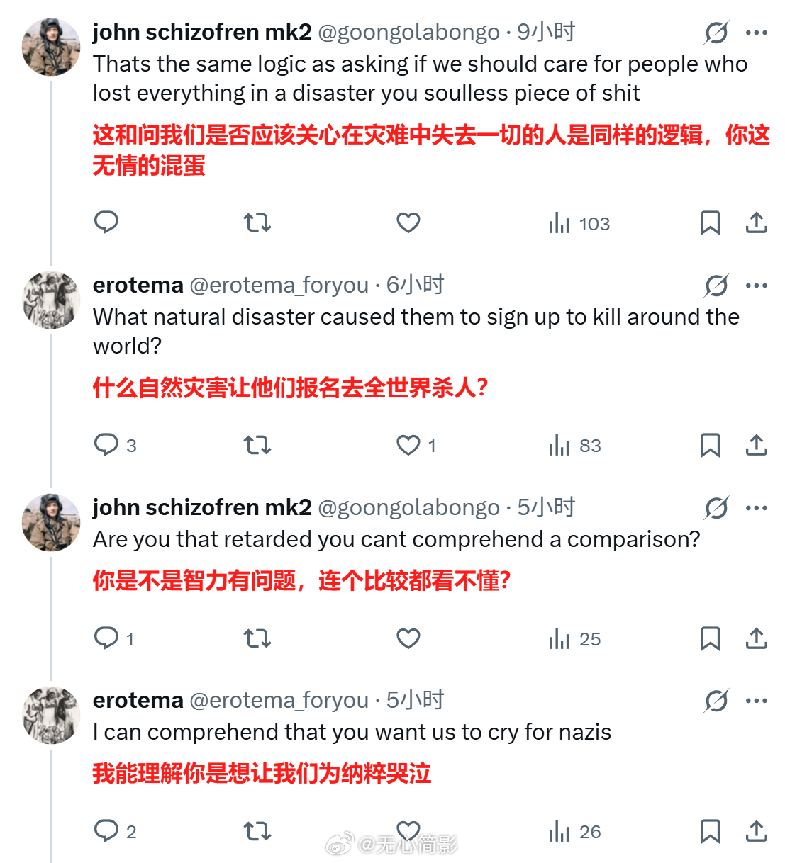The height and width of the screenshot is (863, 785).
Task: Reply to the 'comprehend a comparison' tweet
Action: click(106, 638)
